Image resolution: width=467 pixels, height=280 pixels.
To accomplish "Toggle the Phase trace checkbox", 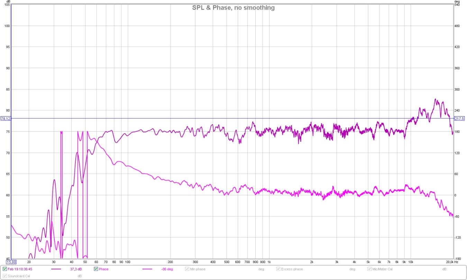I will click(x=96, y=269).
